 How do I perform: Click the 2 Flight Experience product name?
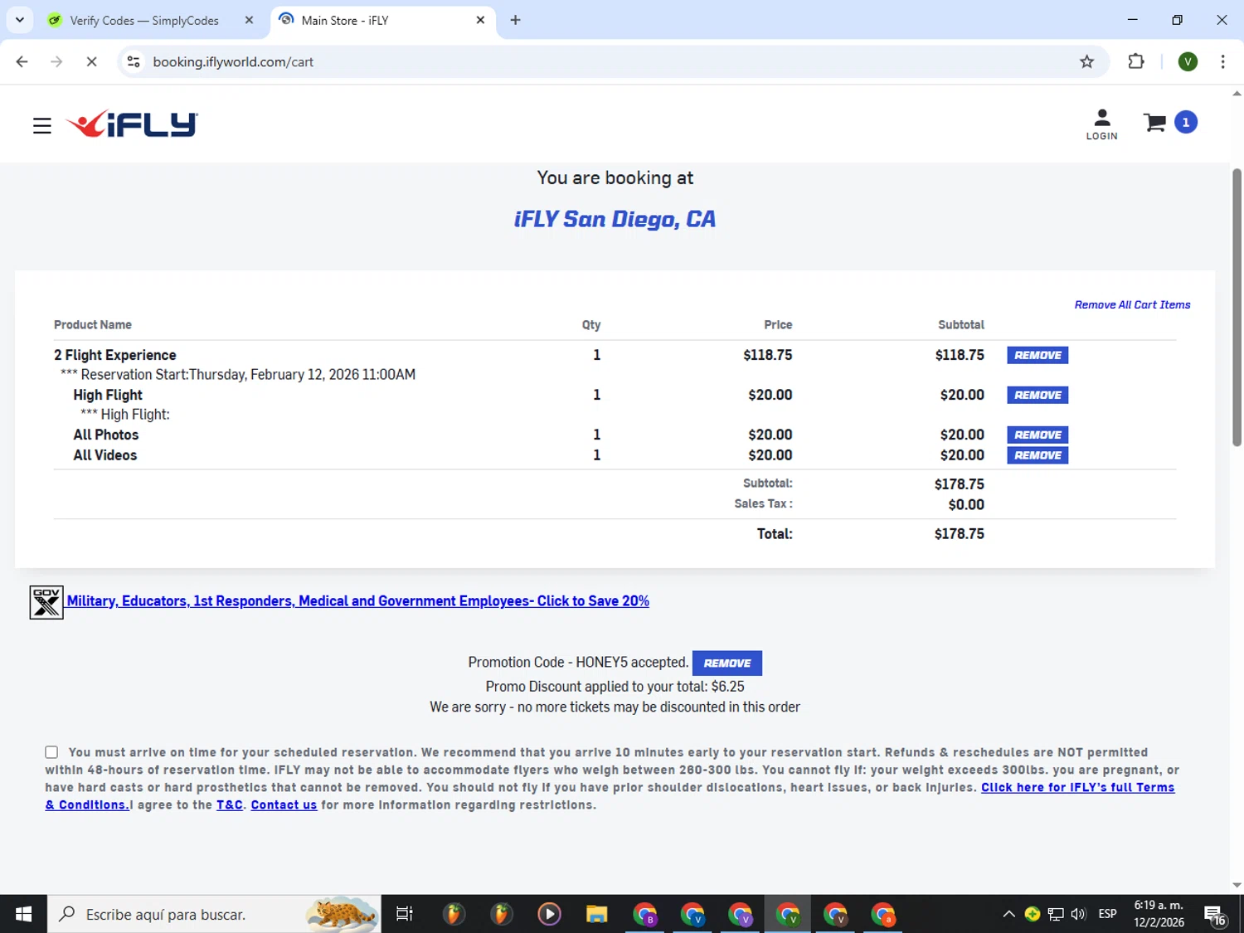pyautogui.click(x=115, y=355)
